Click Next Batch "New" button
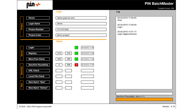The width and height of the screenshot is (190, 109). [38, 82]
